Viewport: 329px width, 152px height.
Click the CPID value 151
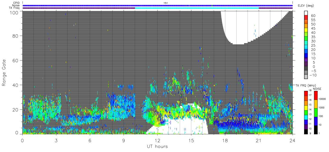(166, 3)
